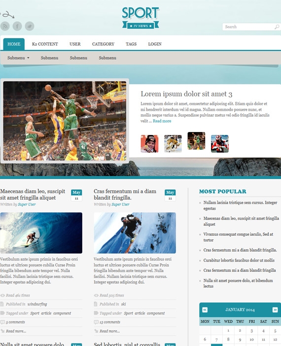Open the K2 CONTENT menu item
281x346 pixels.
pos(45,44)
